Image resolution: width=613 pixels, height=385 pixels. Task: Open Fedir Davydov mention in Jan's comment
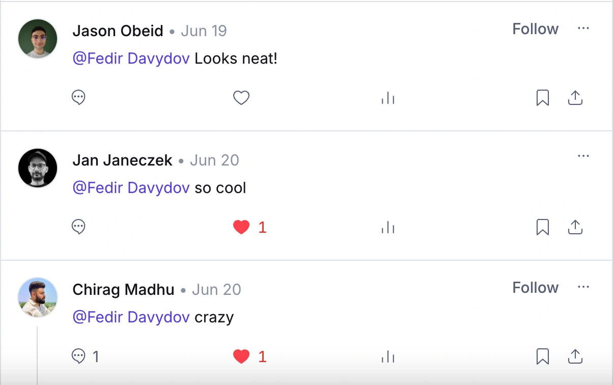pos(131,188)
